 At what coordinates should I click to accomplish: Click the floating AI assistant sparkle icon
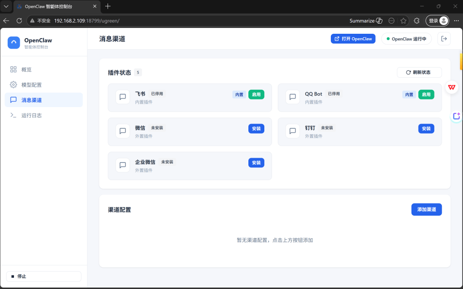click(457, 116)
